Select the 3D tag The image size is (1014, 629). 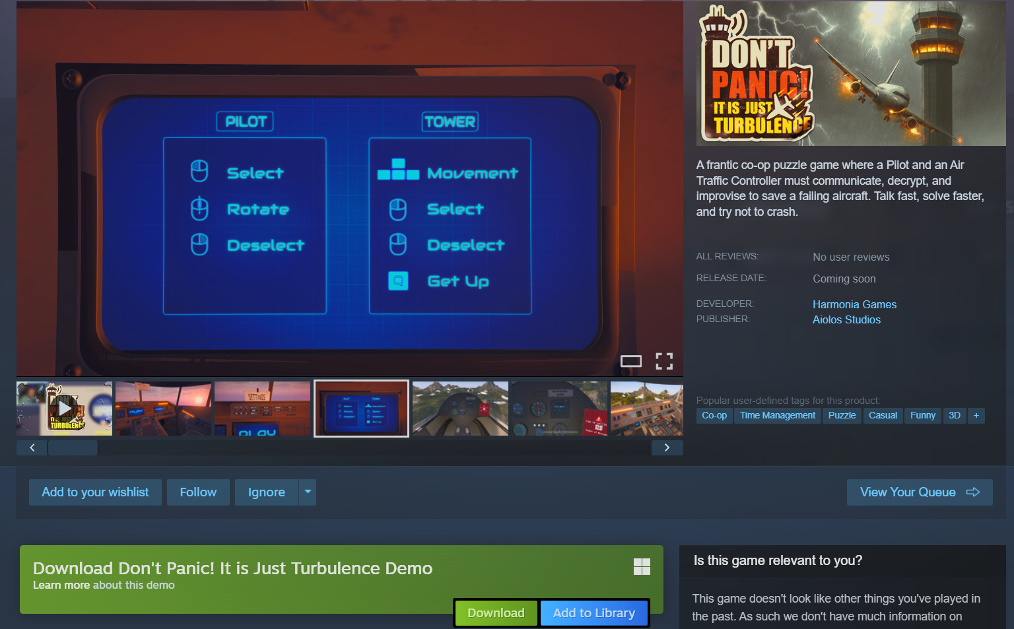click(955, 415)
